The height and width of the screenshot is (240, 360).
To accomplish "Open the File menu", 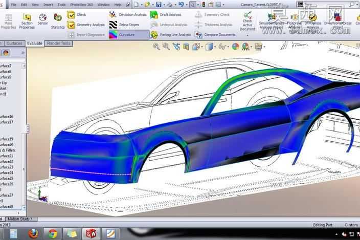I will click(x=13, y=5).
